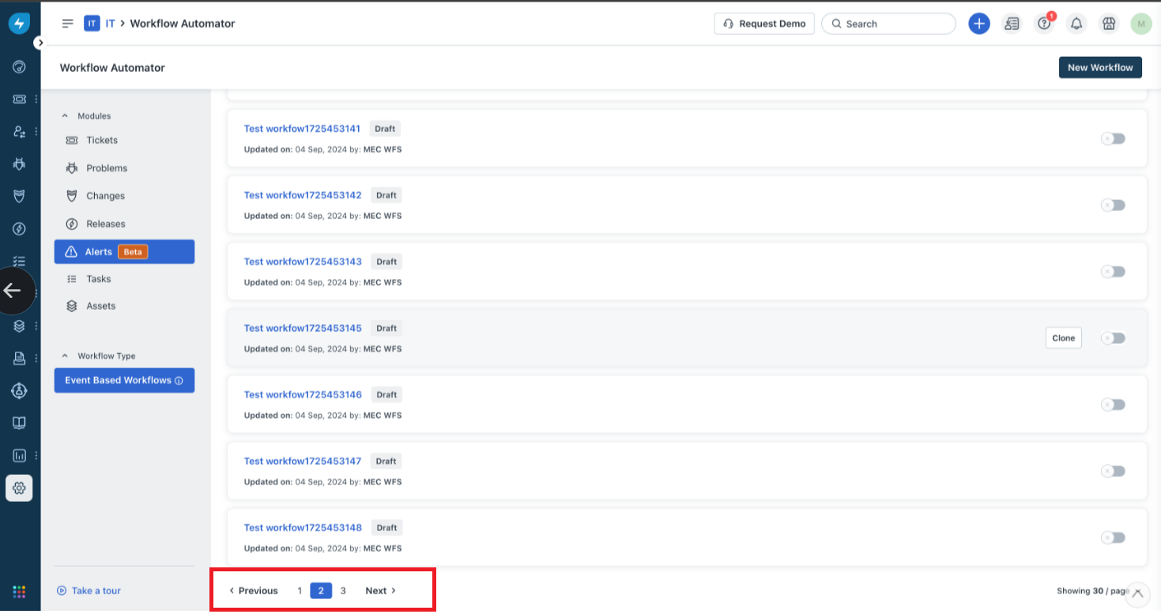Open the colorful app switcher grid
Image resolution: width=1161 pixels, height=614 pixels.
(20, 591)
